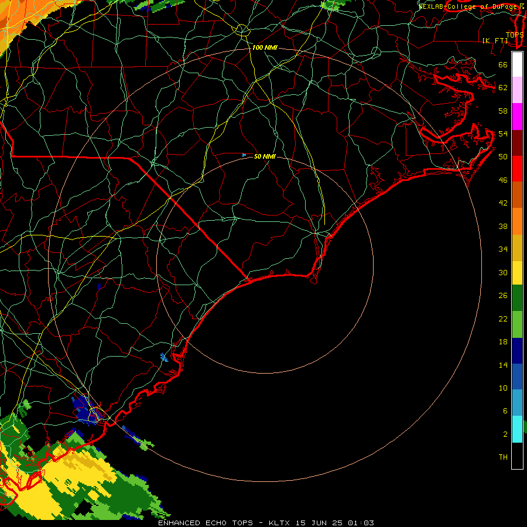Click the black TH threshold swatch
The width and height of the screenshot is (527, 527).
pos(517,456)
